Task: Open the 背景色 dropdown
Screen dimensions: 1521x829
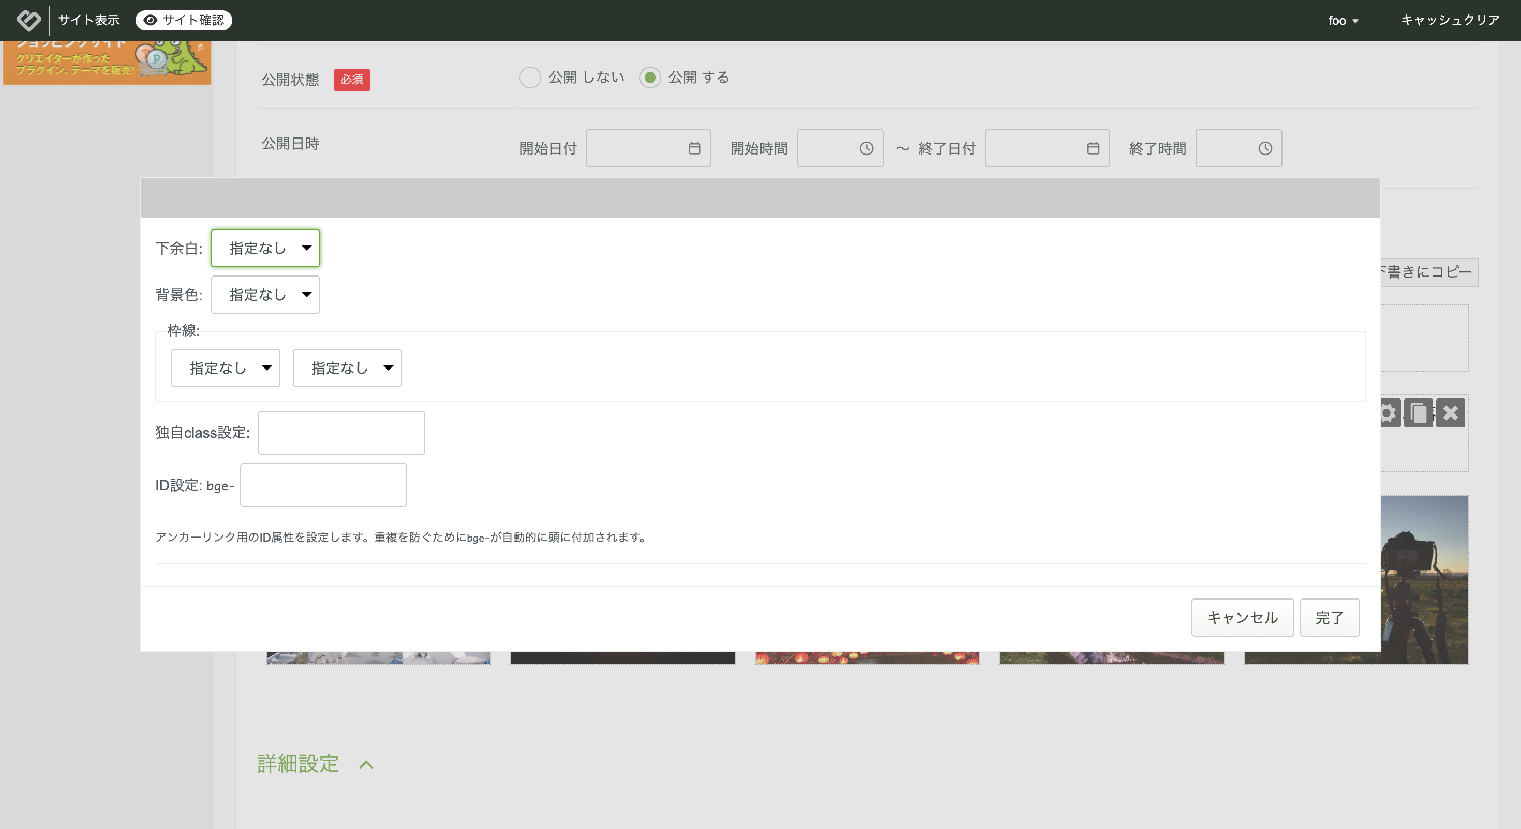Action: [266, 295]
